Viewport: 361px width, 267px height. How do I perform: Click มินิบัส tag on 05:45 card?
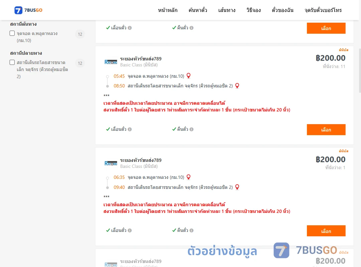[x=344, y=50]
